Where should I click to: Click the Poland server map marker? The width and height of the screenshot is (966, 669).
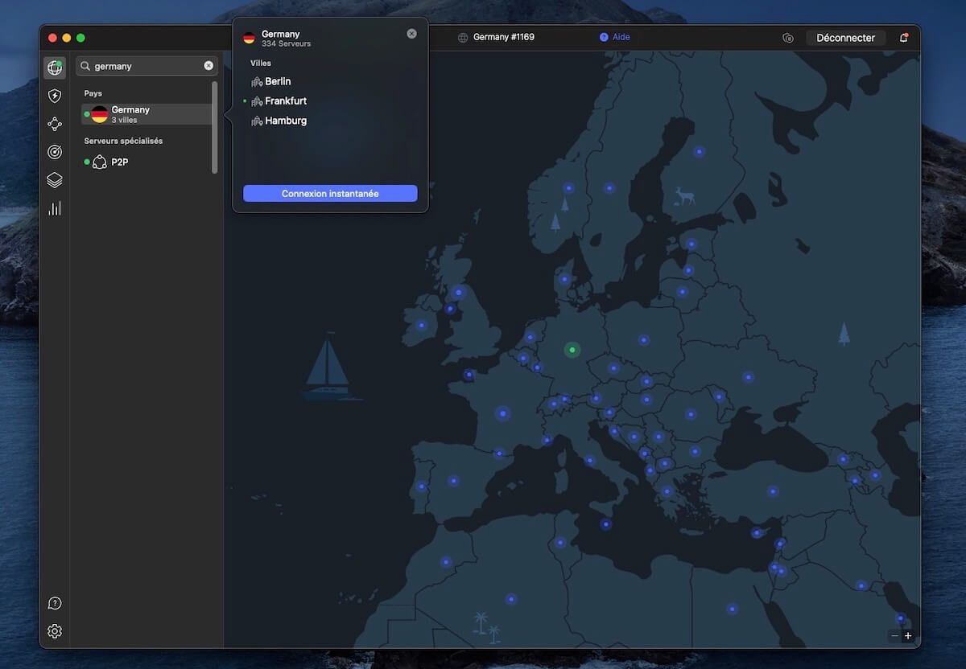(643, 340)
